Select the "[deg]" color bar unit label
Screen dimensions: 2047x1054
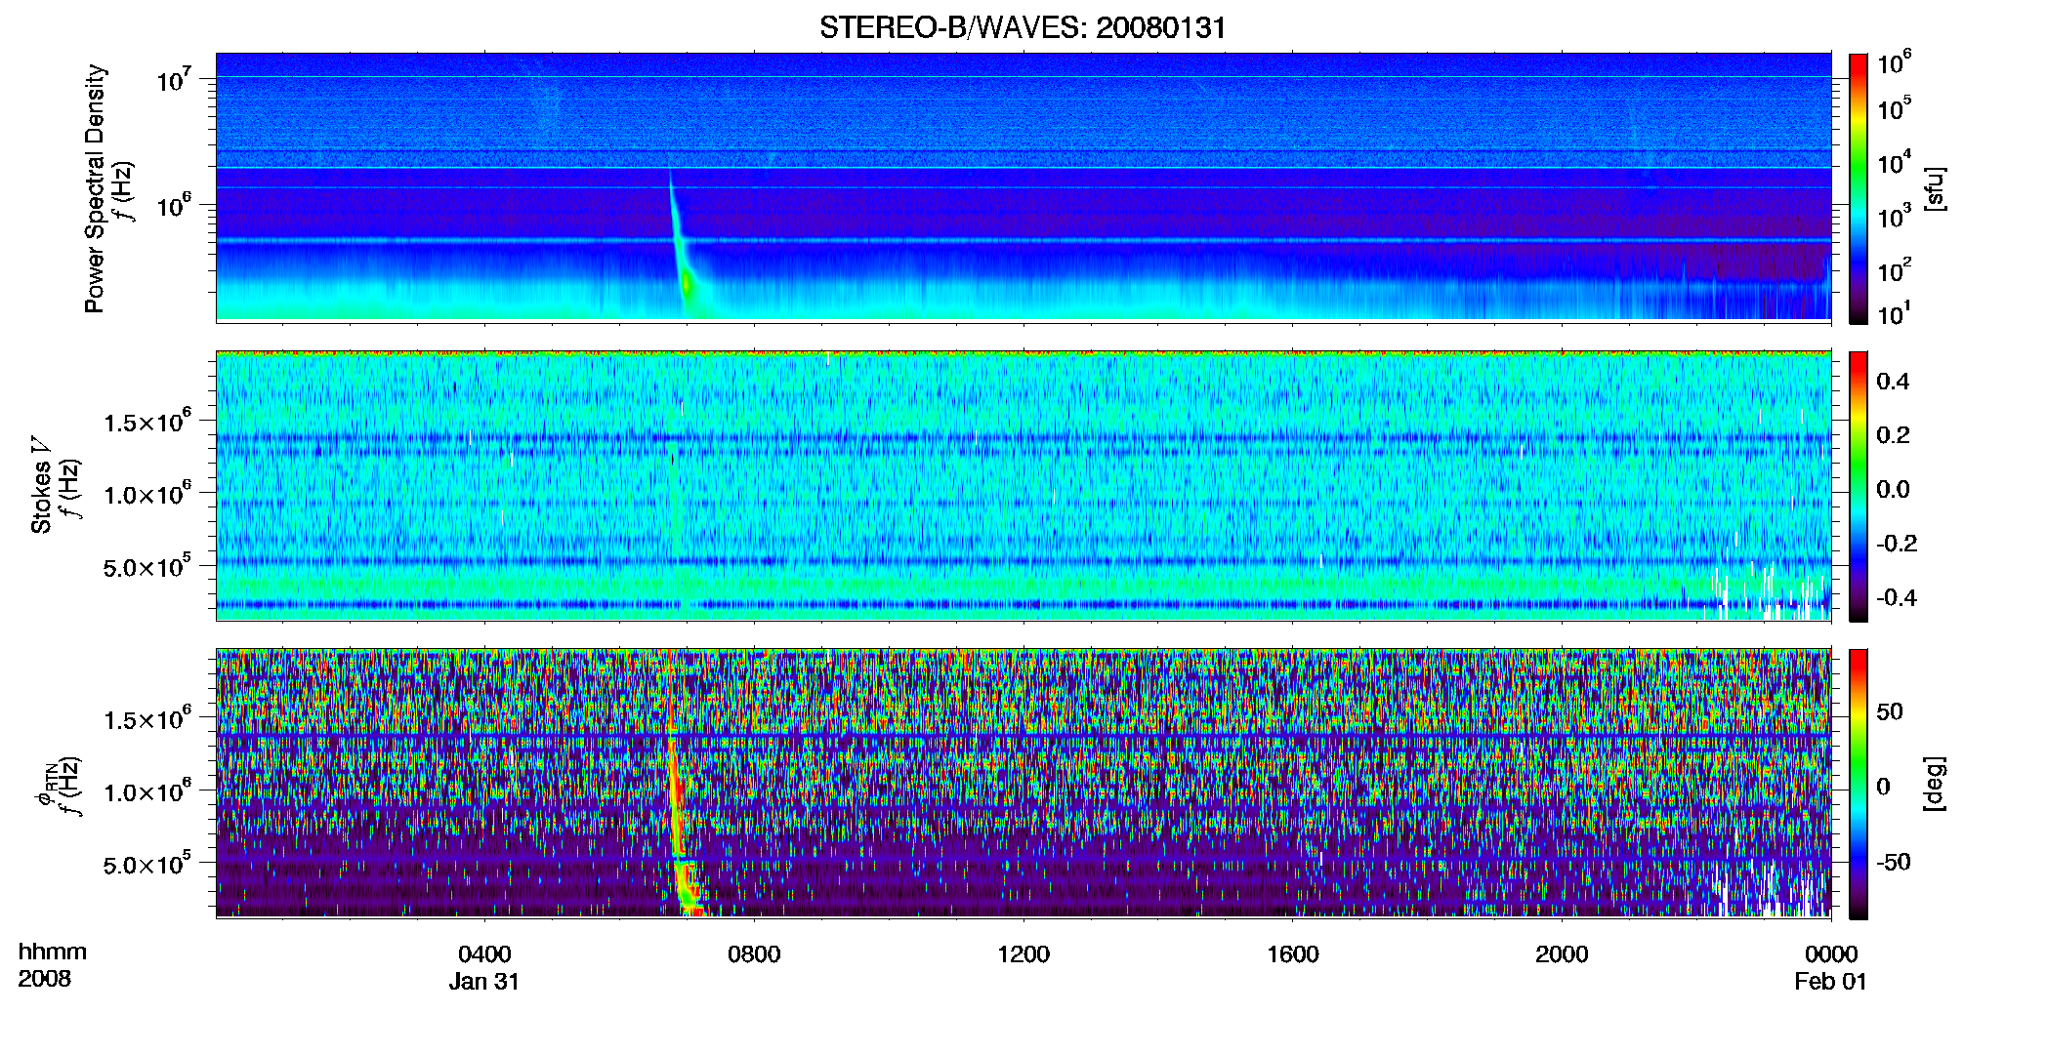click(1934, 784)
